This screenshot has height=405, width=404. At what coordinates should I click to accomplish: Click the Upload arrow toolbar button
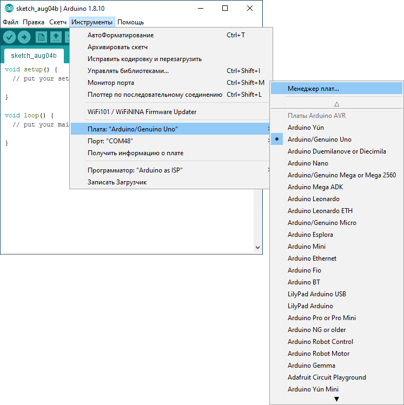[24, 37]
